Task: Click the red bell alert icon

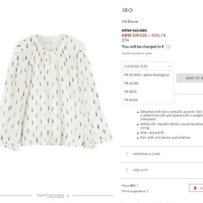Action: pos(195,188)
